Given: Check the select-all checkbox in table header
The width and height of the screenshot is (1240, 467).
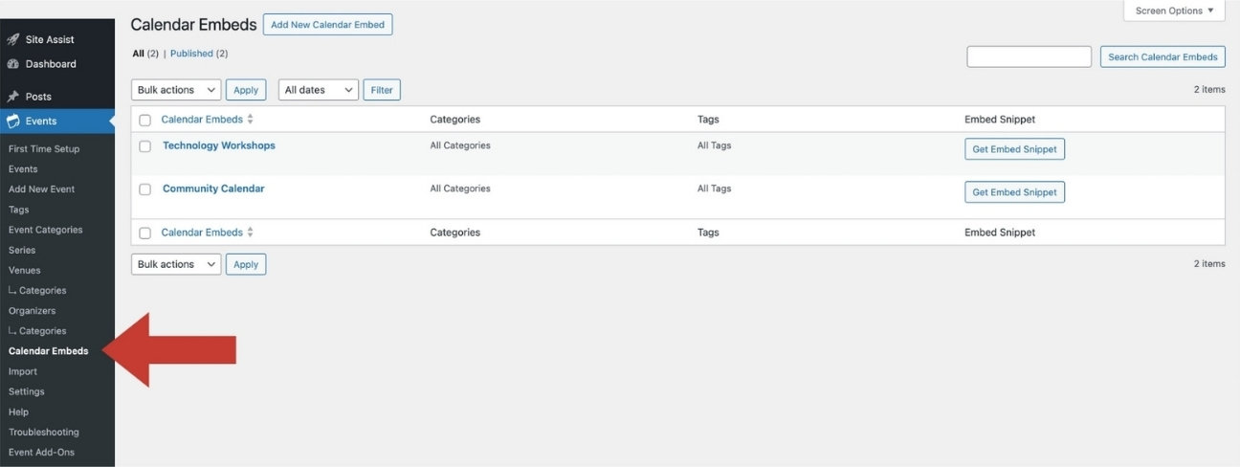Looking at the screenshot, I should point(145,121).
